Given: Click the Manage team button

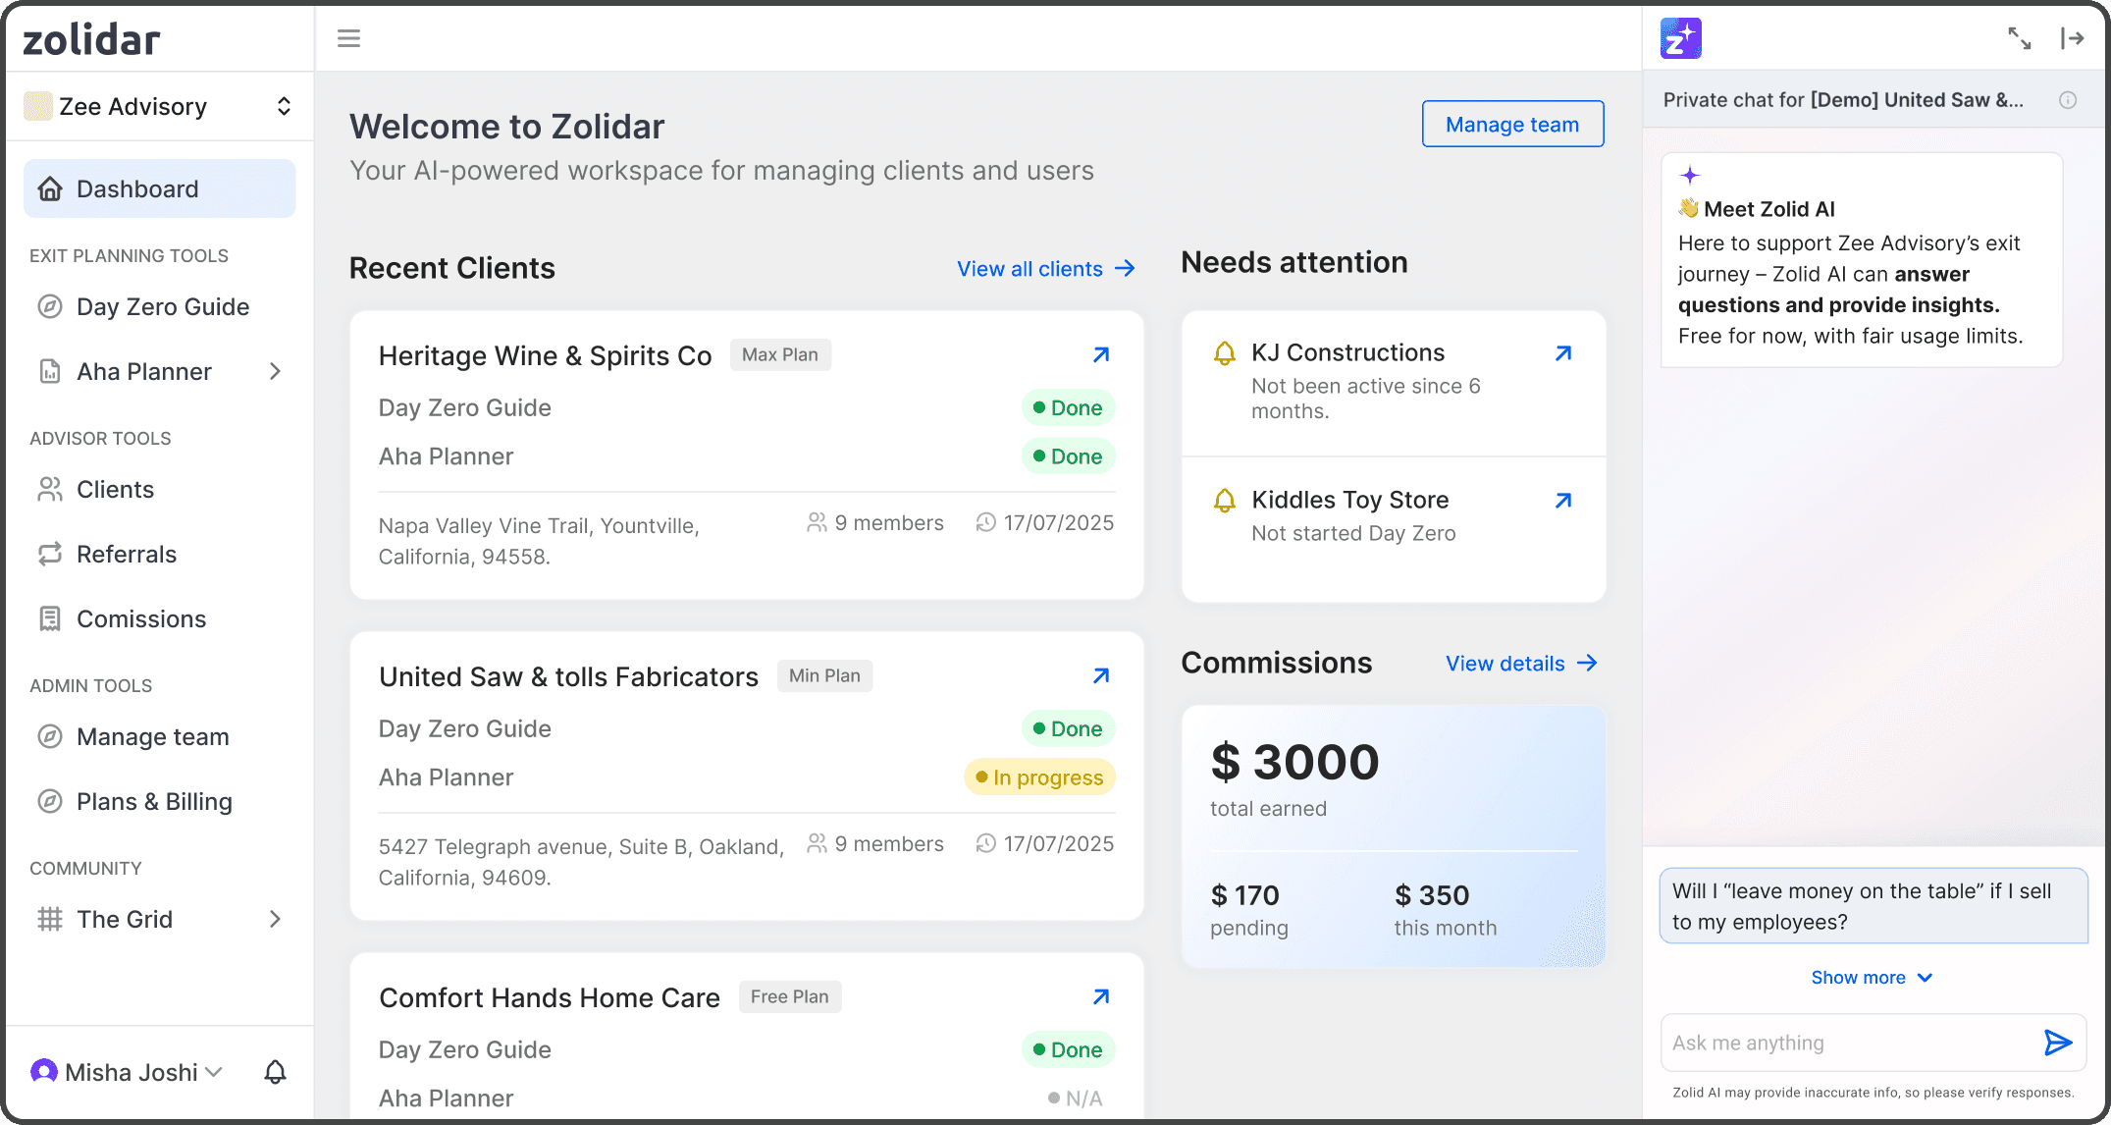Looking at the screenshot, I should point(1512,125).
